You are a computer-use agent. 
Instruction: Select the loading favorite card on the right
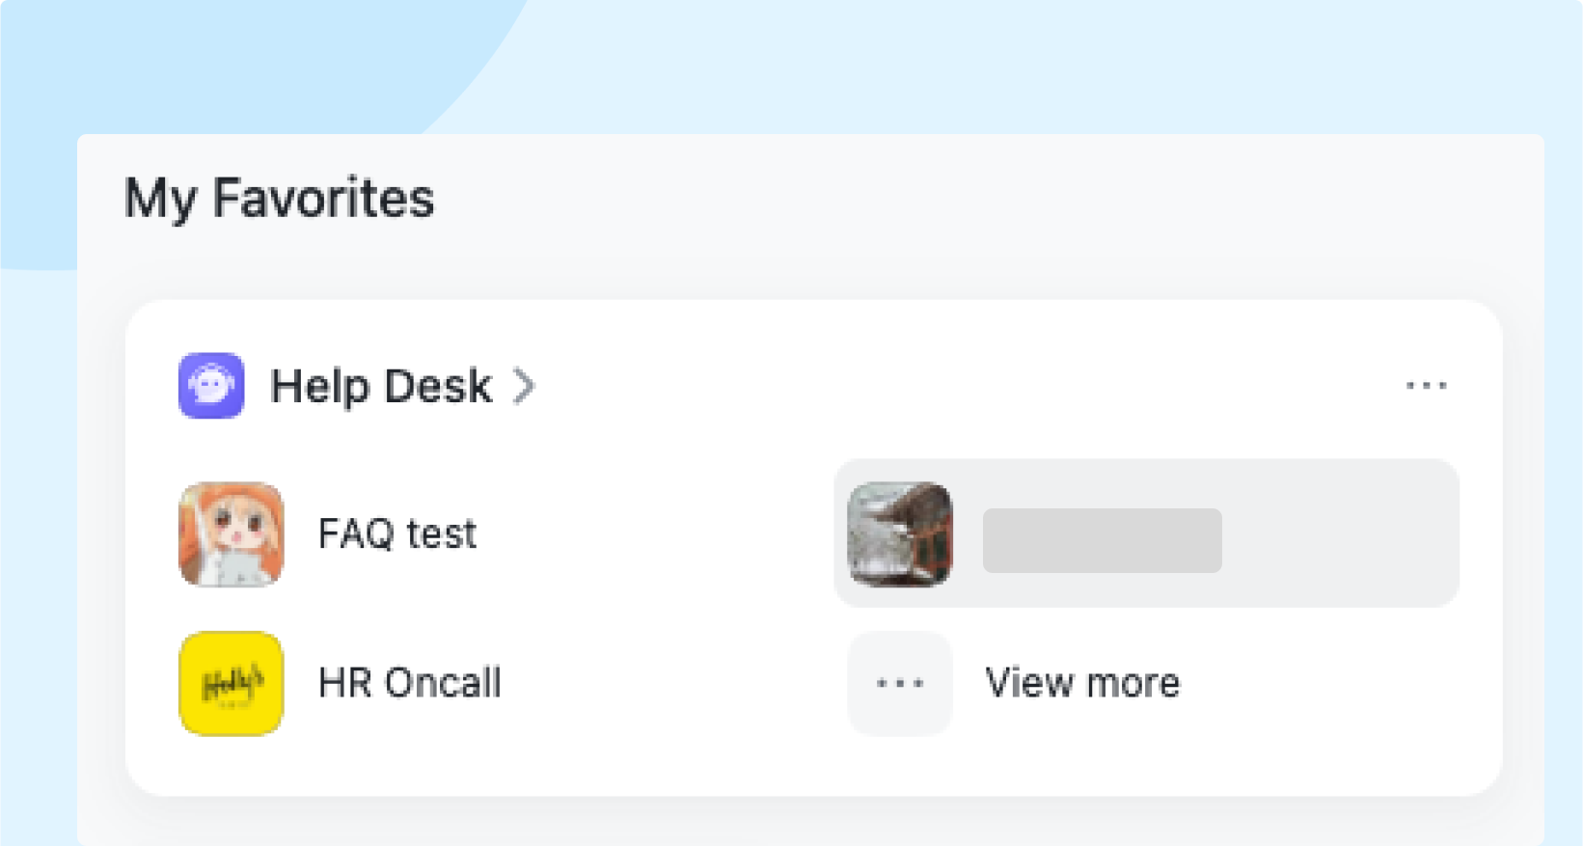pos(1144,532)
